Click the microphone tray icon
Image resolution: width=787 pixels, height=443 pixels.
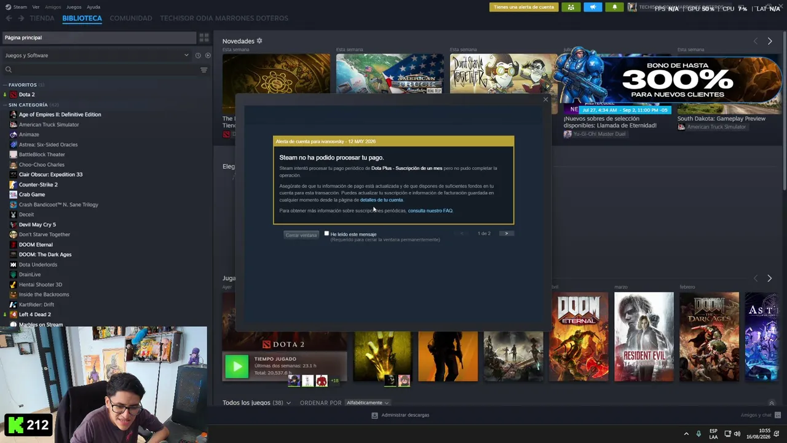coord(698,433)
